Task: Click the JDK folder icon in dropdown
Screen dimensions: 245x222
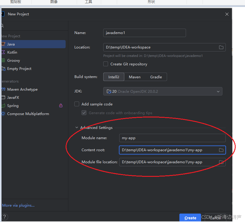Action: [109, 92]
